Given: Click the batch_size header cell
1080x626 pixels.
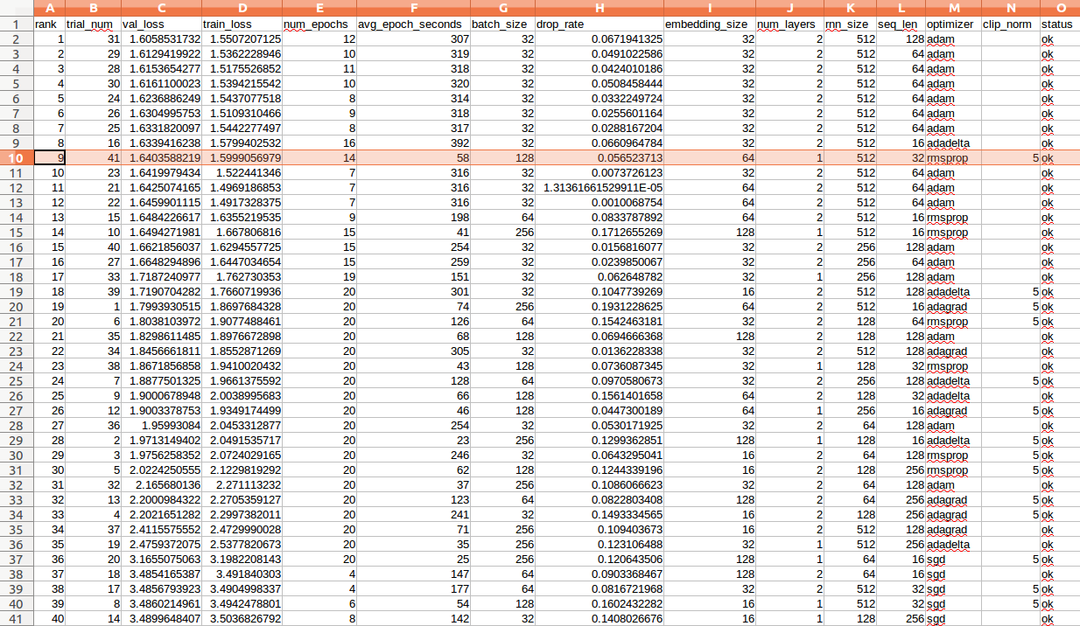Looking at the screenshot, I should (x=501, y=24).
